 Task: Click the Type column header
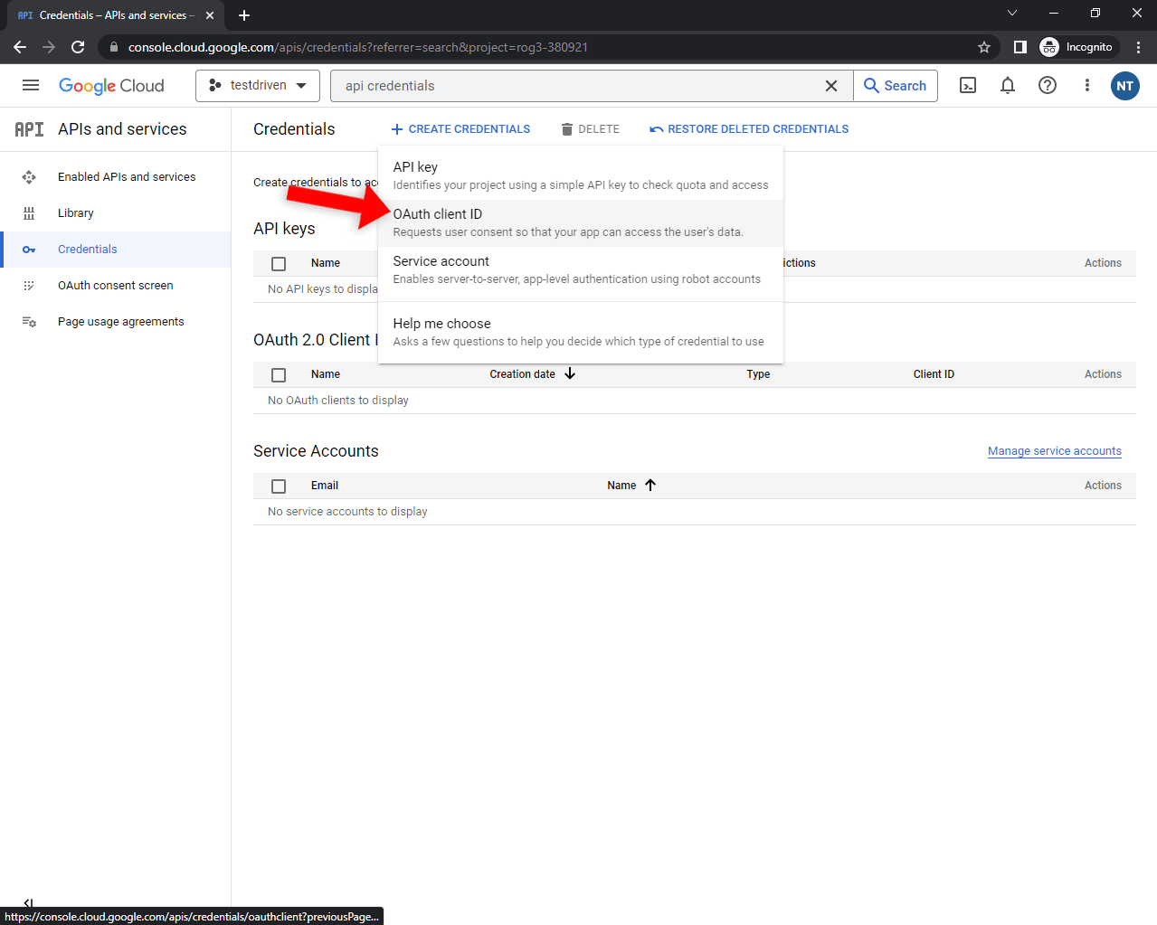[758, 374]
